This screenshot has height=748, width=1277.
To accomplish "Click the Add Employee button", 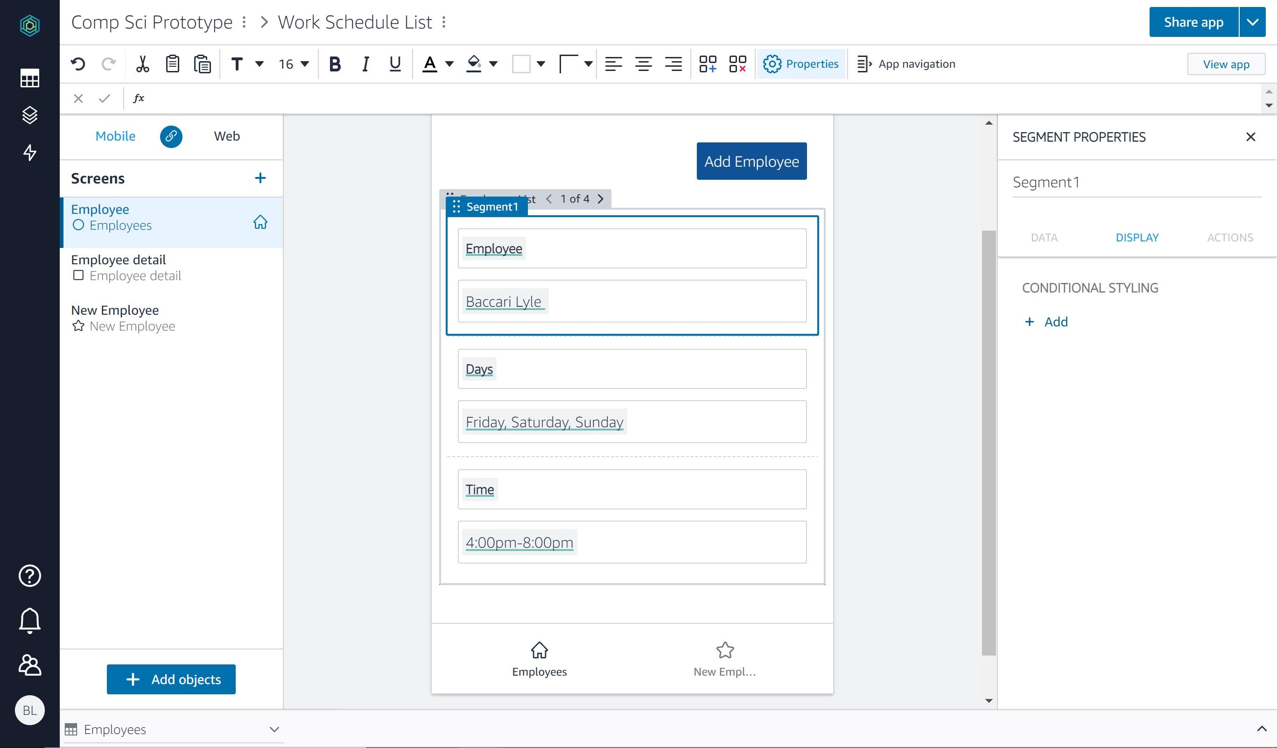I will (751, 161).
